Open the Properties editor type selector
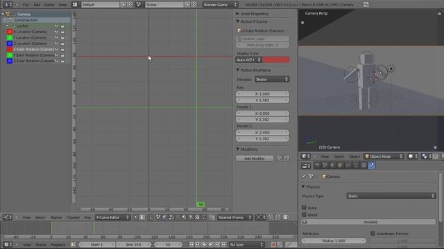This screenshot has height=249, width=444. point(305,166)
